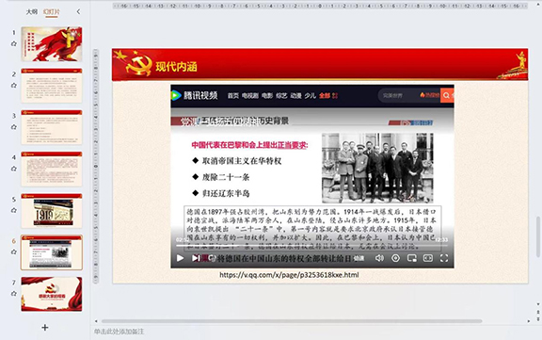Click the video play button

click(x=180, y=258)
